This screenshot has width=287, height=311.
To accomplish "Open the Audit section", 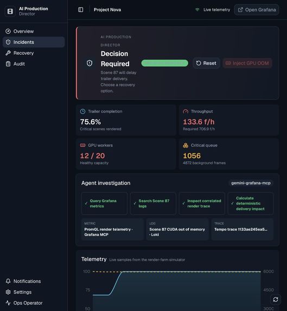I will [x=34, y=64].
